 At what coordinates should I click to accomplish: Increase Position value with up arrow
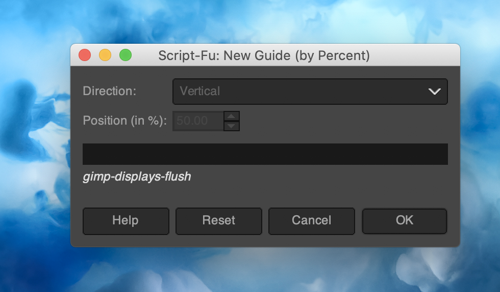coord(232,116)
